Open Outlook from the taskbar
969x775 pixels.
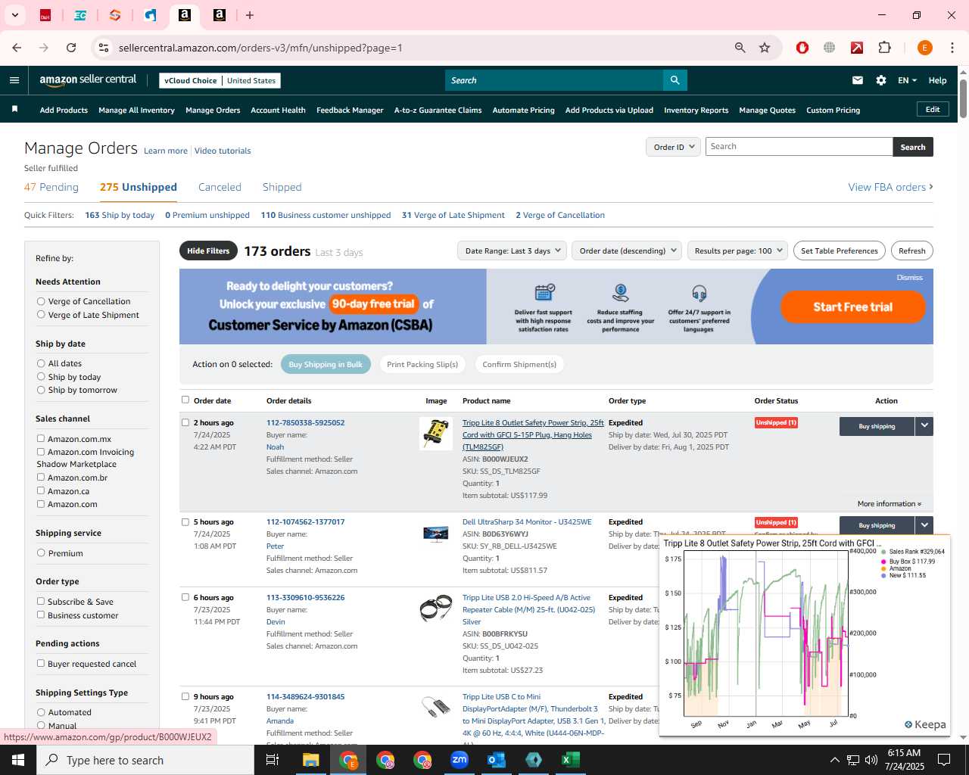click(x=497, y=760)
